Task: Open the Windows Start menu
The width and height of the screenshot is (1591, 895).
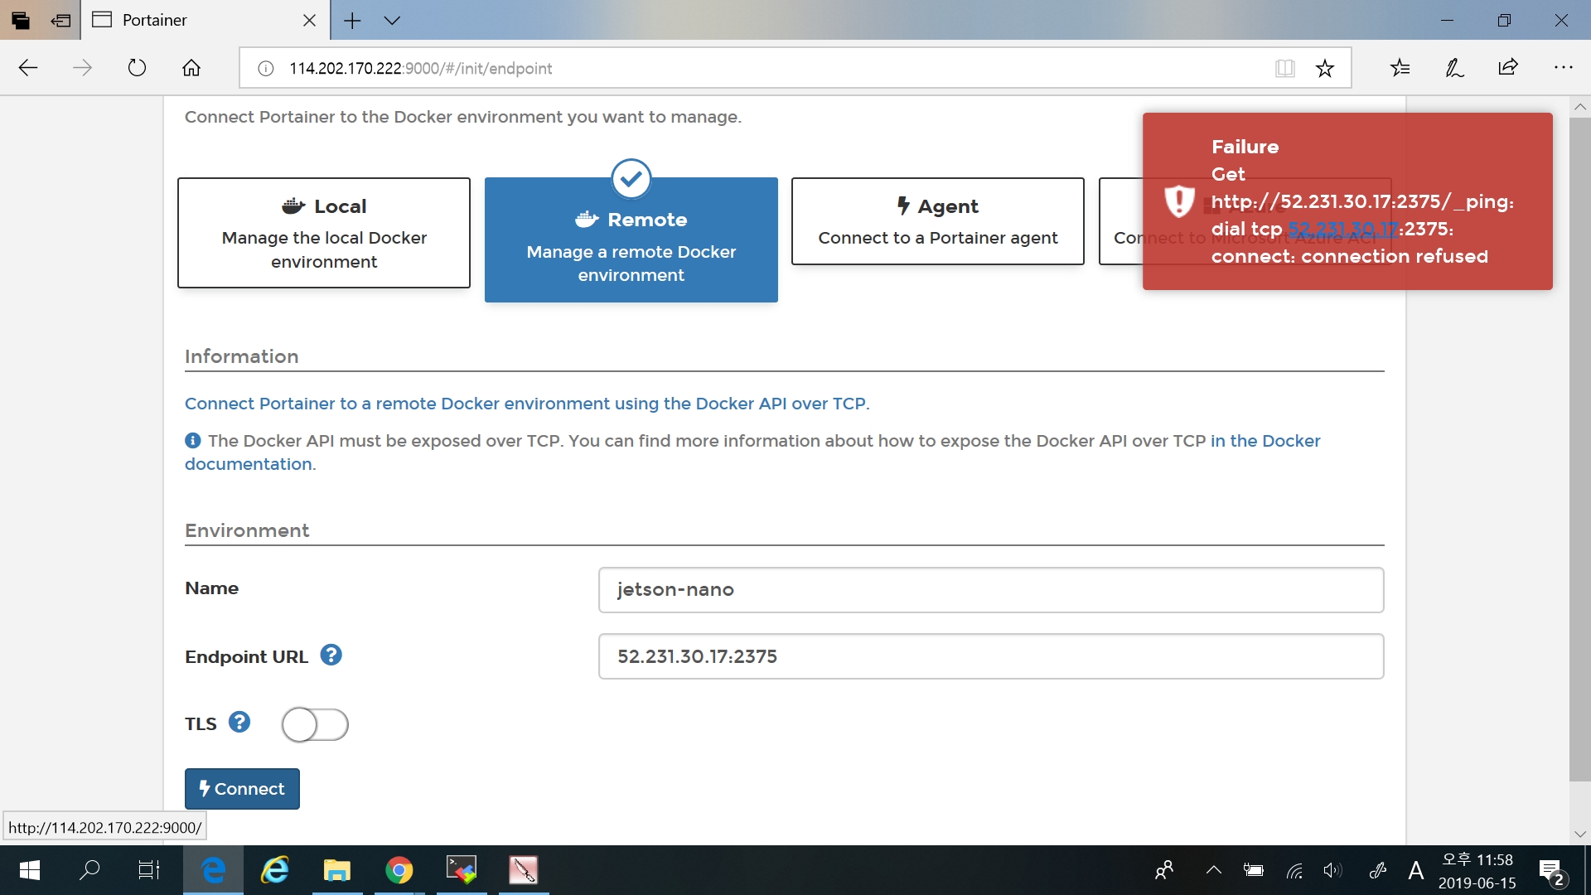Action: pyautogui.click(x=29, y=870)
